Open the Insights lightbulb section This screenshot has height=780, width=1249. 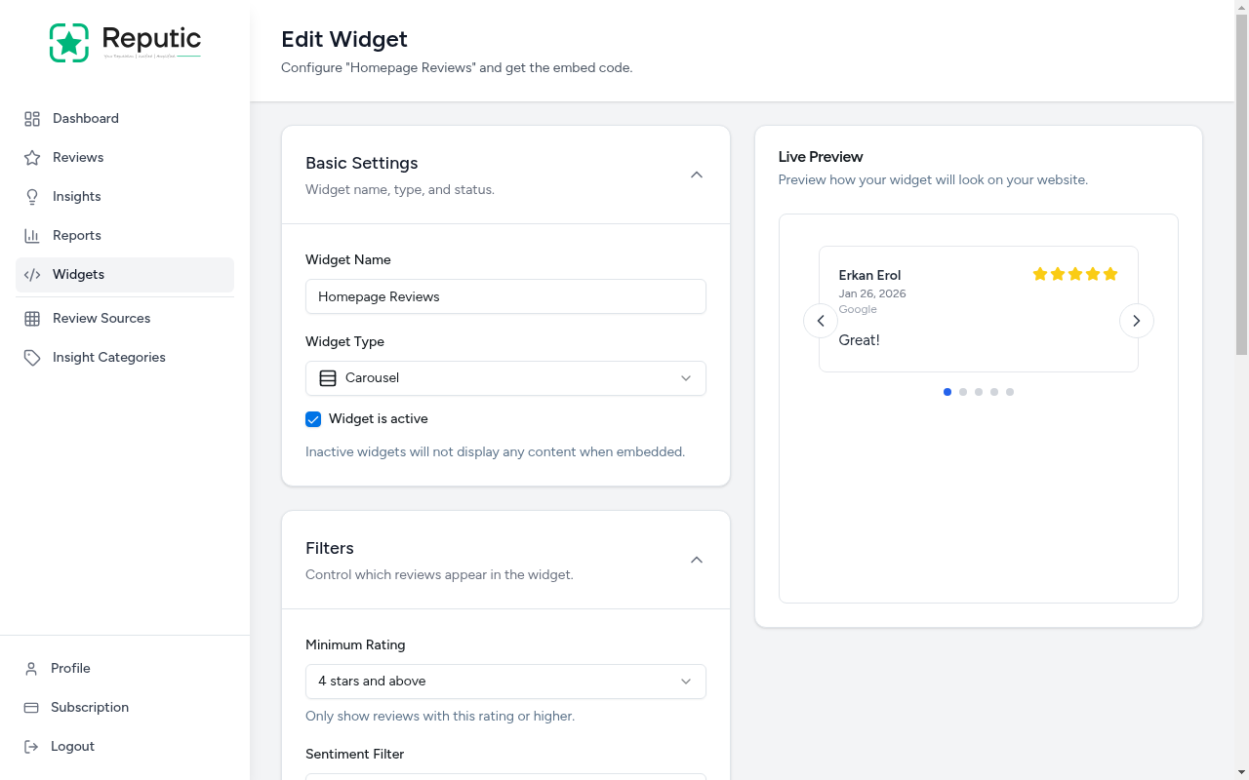pyautogui.click(x=32, y=196)
